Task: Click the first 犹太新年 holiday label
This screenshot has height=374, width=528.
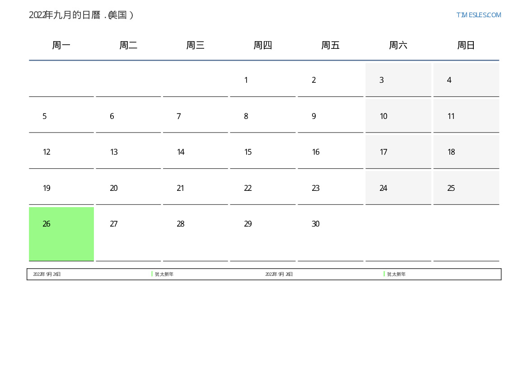Action: (x=164, y=274)
